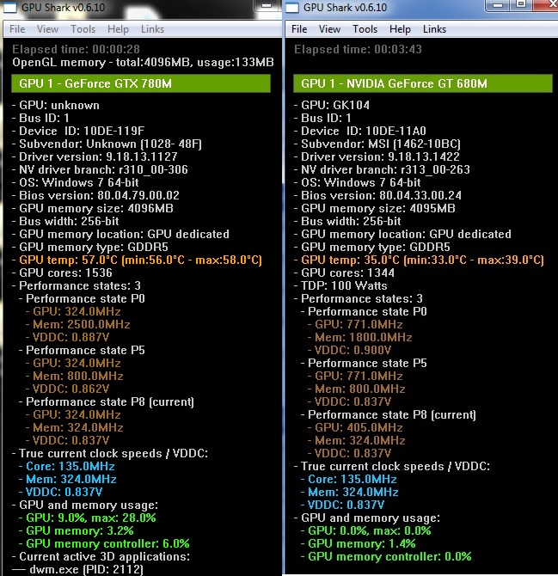Click GPU memory controller: 6.0% line
Viewport: 558px width, 576px height.
[104, 543]
